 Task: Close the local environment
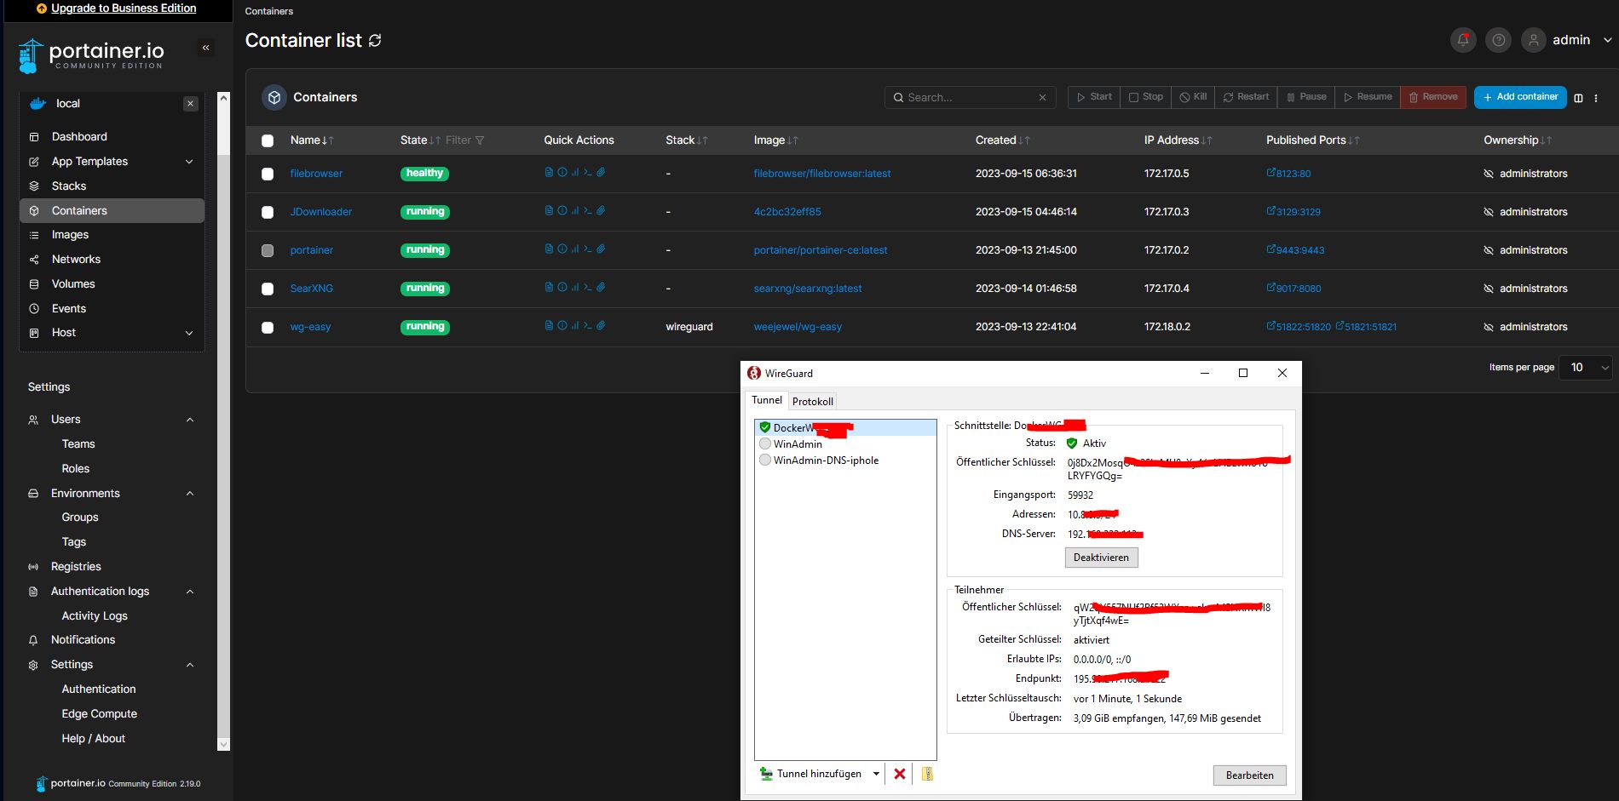click(x=191, y=103)
